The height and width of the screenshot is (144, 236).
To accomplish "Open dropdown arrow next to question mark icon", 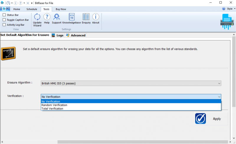I will (24, 3).
